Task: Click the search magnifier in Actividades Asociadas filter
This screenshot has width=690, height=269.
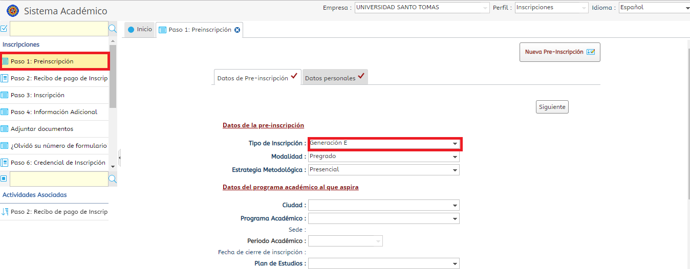Action: coord(113,179)
